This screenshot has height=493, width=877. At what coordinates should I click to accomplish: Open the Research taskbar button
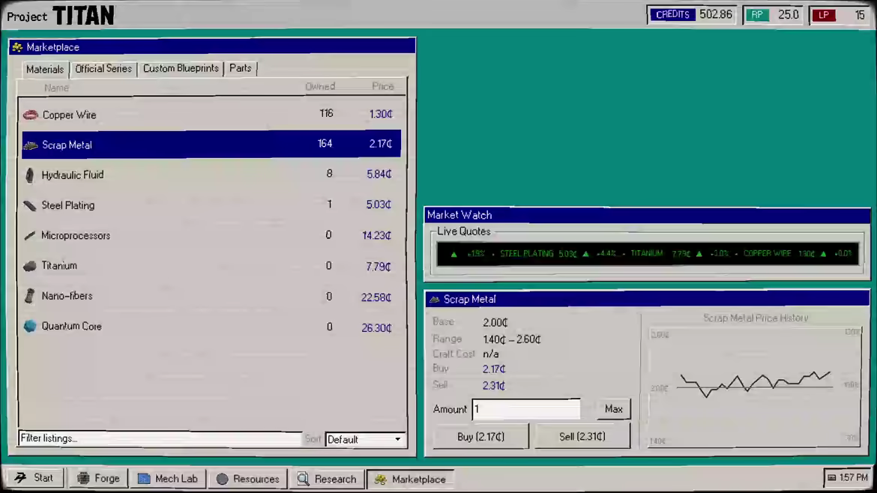tap(328, 479)
